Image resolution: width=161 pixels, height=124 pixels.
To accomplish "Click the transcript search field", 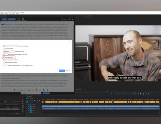I will pos(31,93).
